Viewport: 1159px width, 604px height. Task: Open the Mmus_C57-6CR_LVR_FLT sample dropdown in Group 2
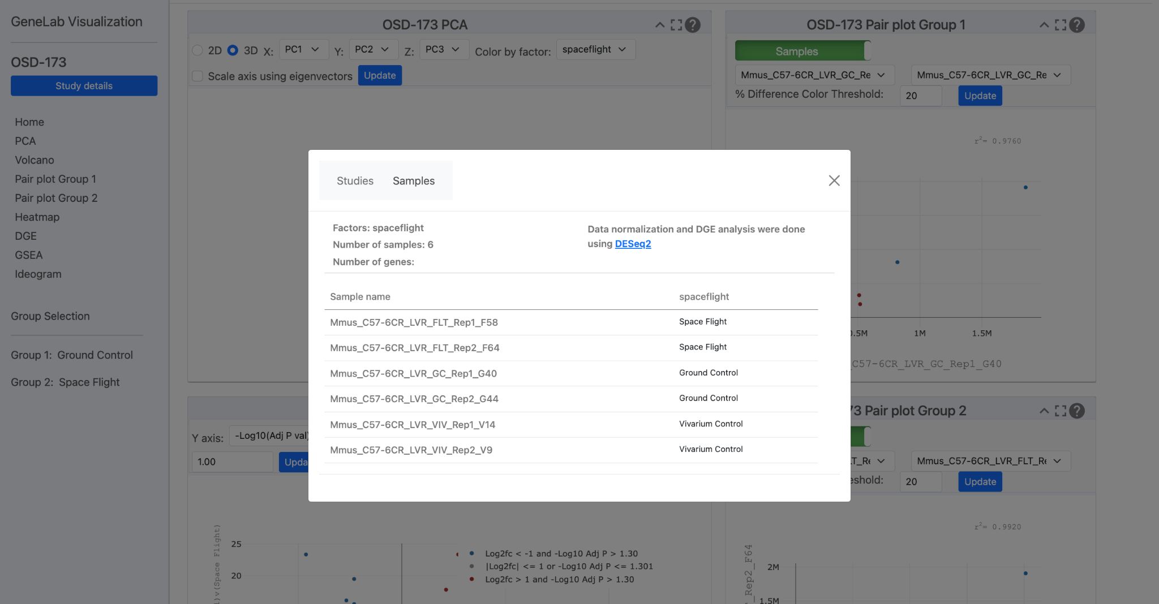[x=990, y=461]
